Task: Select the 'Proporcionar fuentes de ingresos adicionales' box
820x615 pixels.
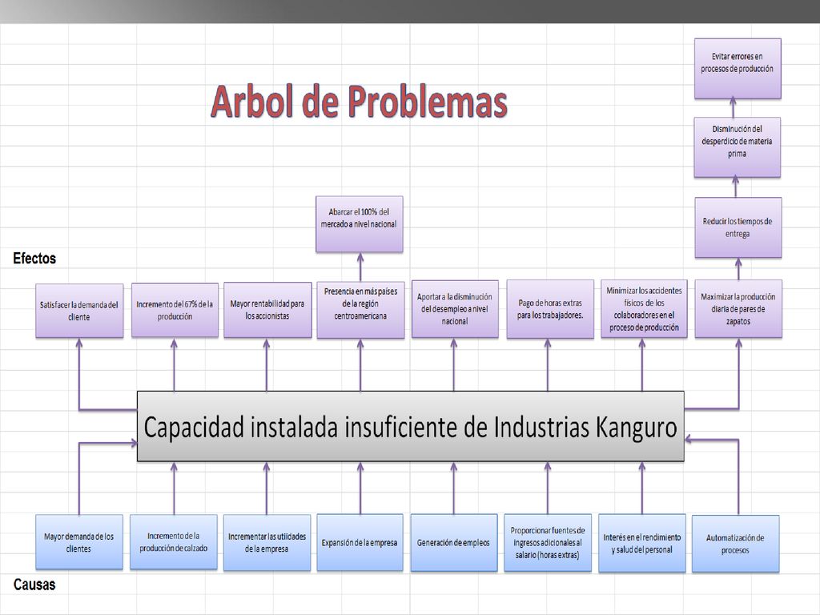Action: [548, 543]
